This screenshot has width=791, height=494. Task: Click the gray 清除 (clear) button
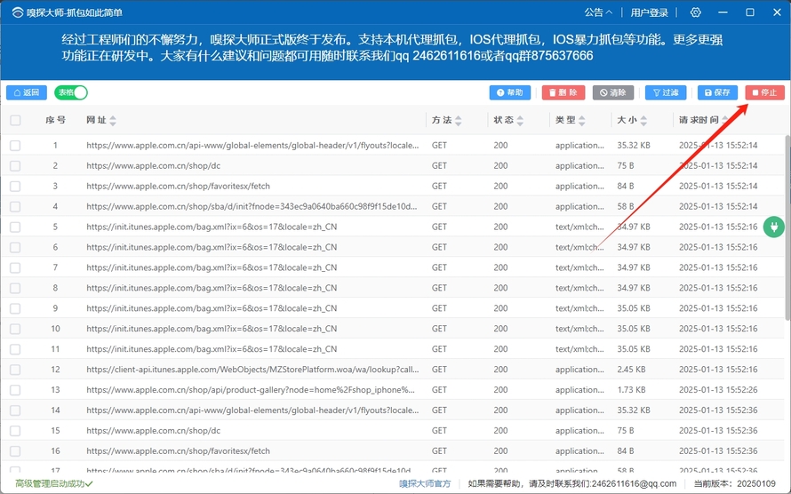(613, 92)
